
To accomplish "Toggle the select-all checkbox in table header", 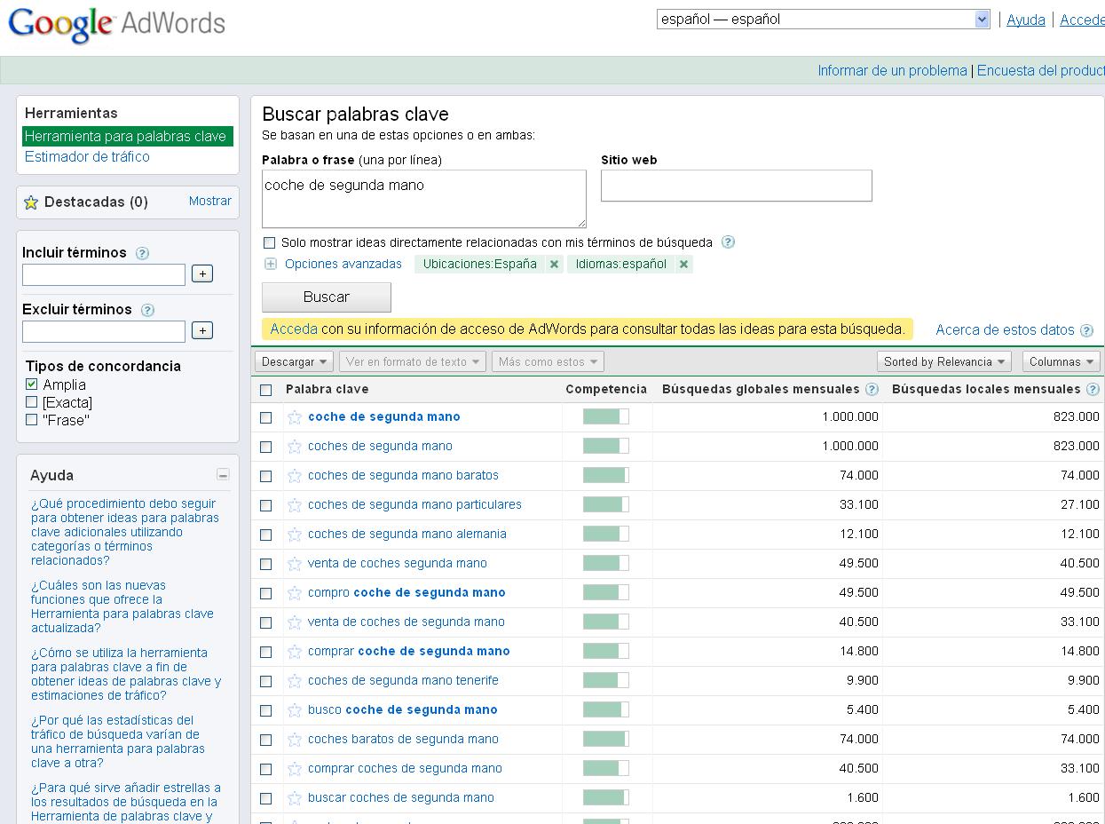I will tap(265, 390).
